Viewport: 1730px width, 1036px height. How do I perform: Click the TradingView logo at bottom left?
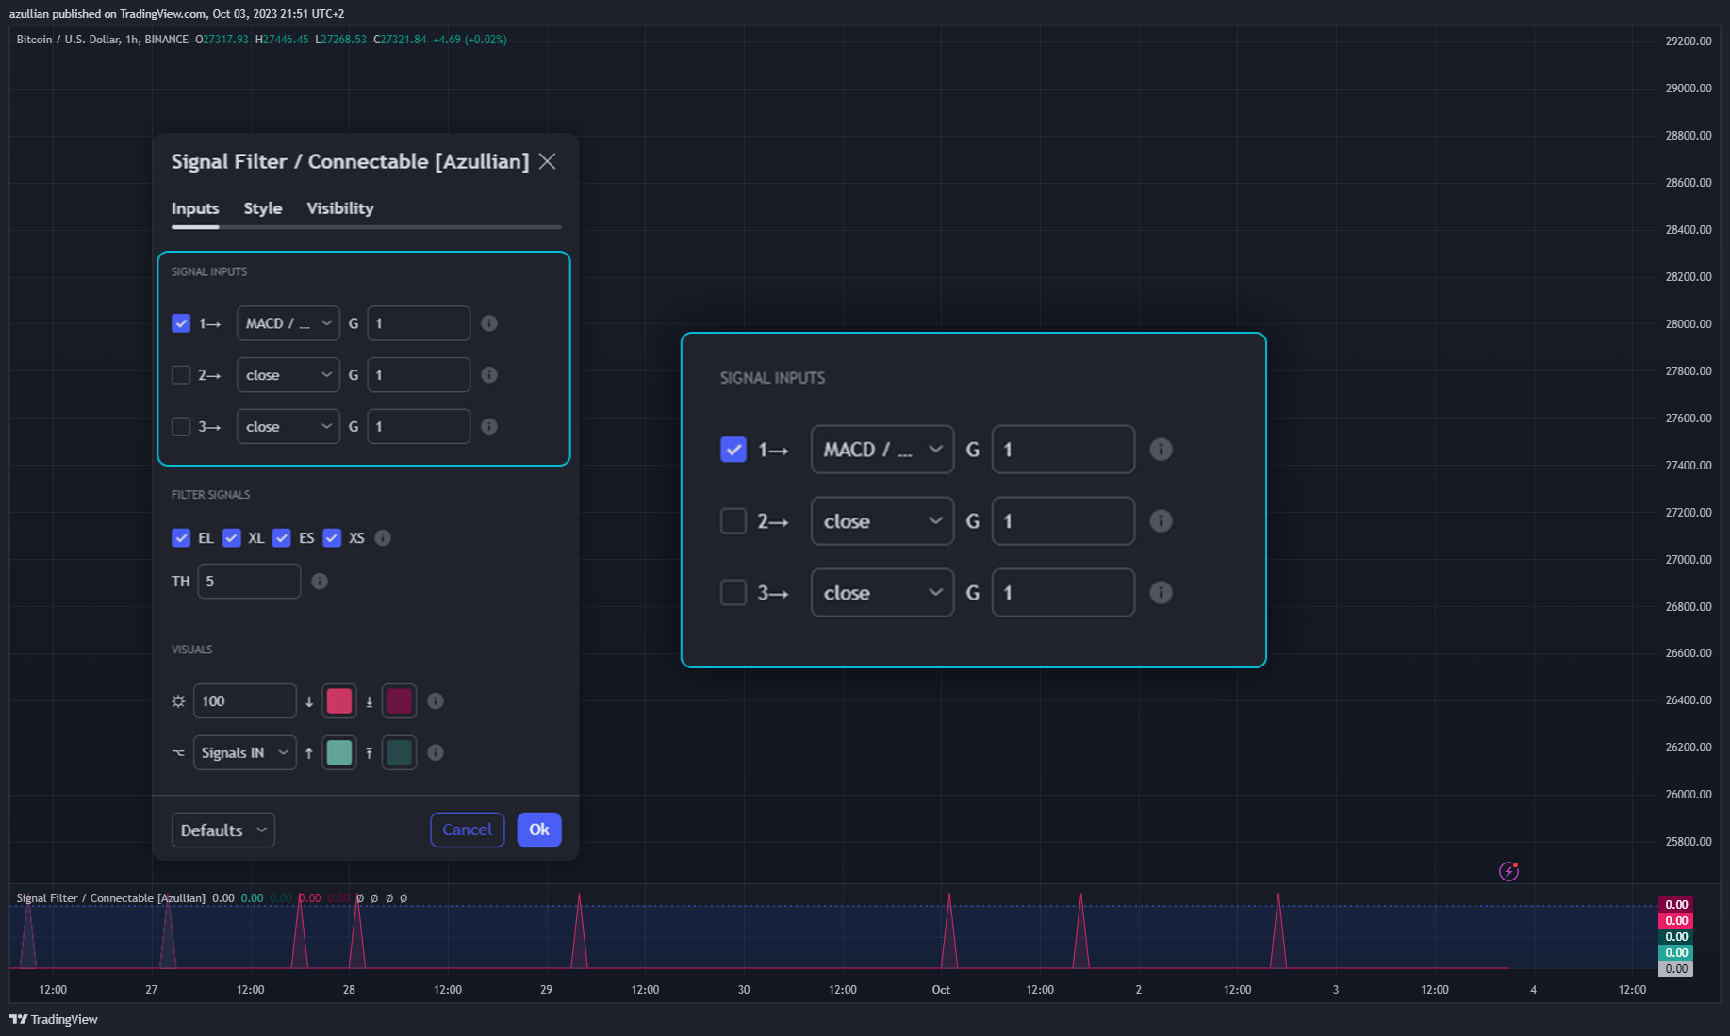pyautogui.click(x=54, y=1019)
